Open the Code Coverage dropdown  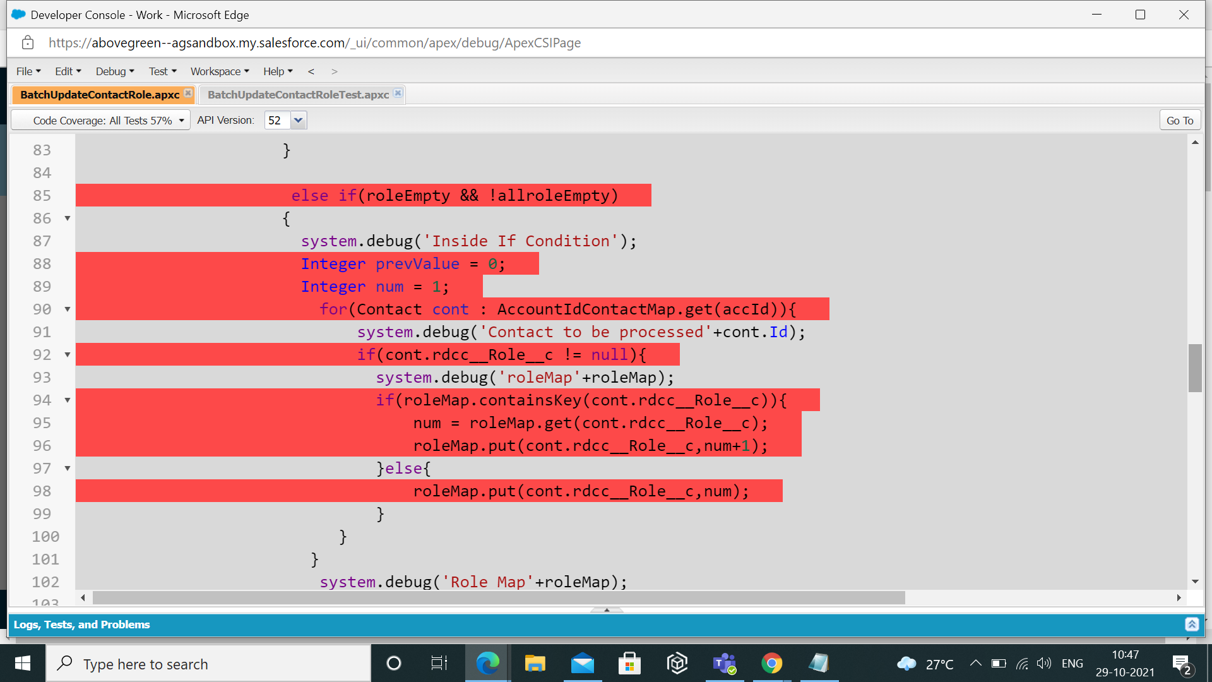click(101, 121)
